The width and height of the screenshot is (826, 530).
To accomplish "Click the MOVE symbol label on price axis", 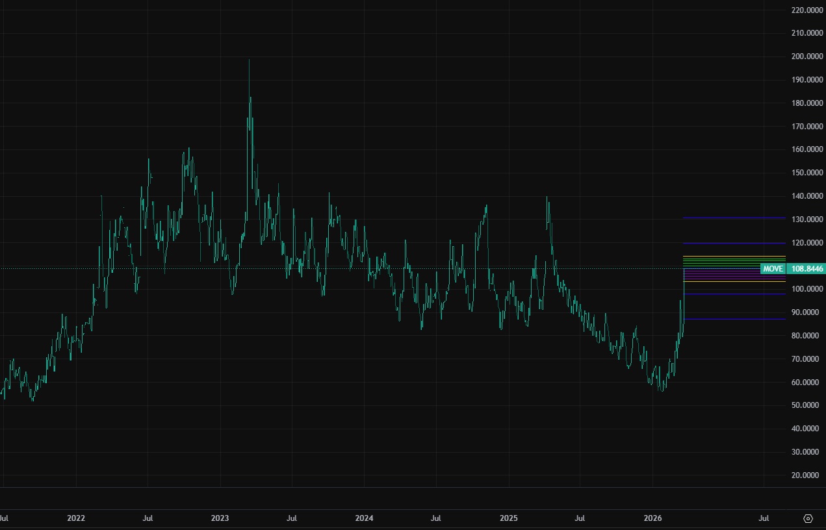I will click(x=773, y=268).
